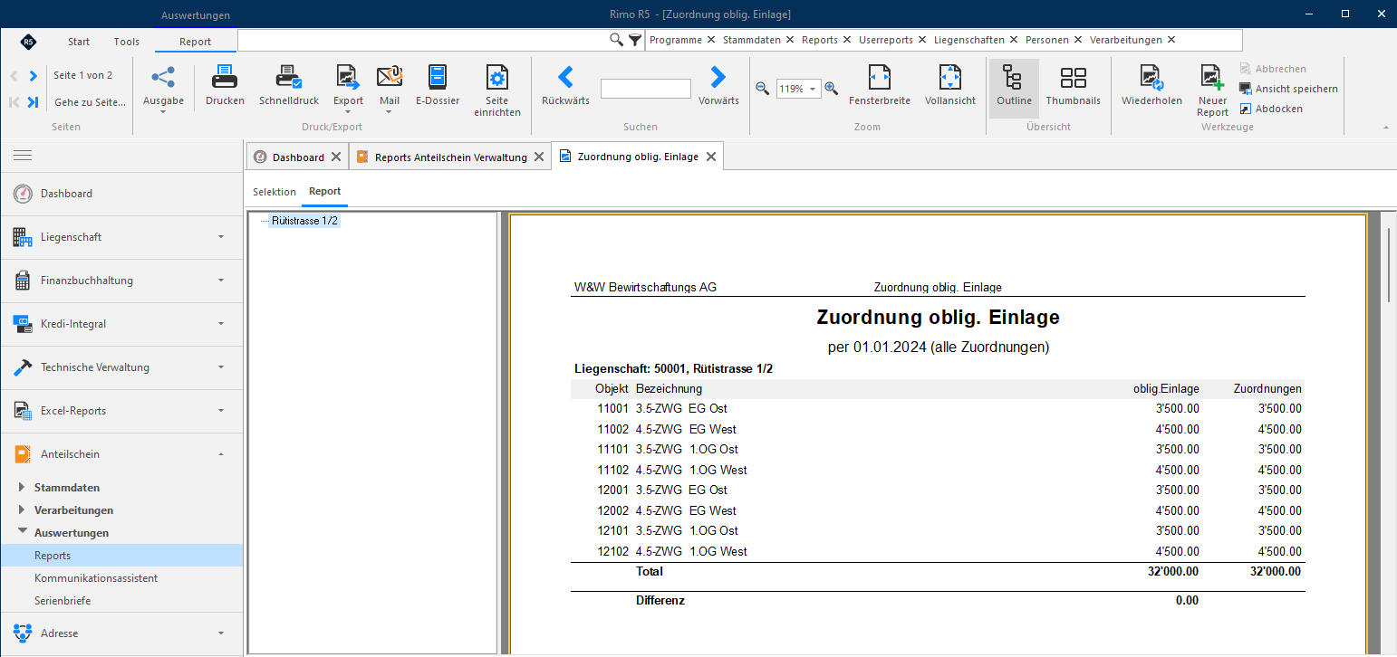Click the Vorwärts search arrow
Image resolution: width=1397 pixels, height=657 pixels.
pyautogui.click(x=718, y=77)
